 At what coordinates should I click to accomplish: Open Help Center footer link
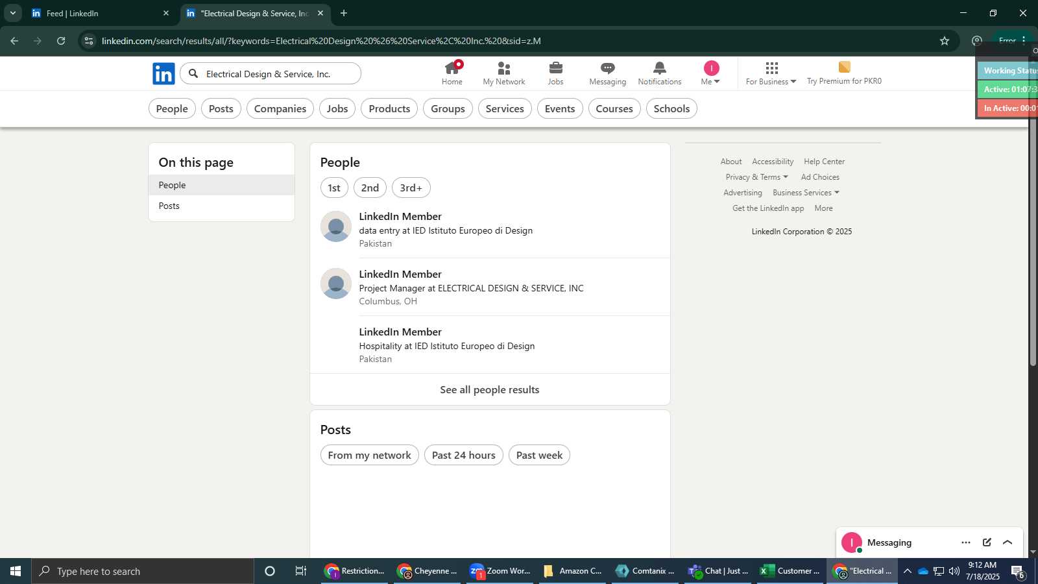click(x=824, y=162)
